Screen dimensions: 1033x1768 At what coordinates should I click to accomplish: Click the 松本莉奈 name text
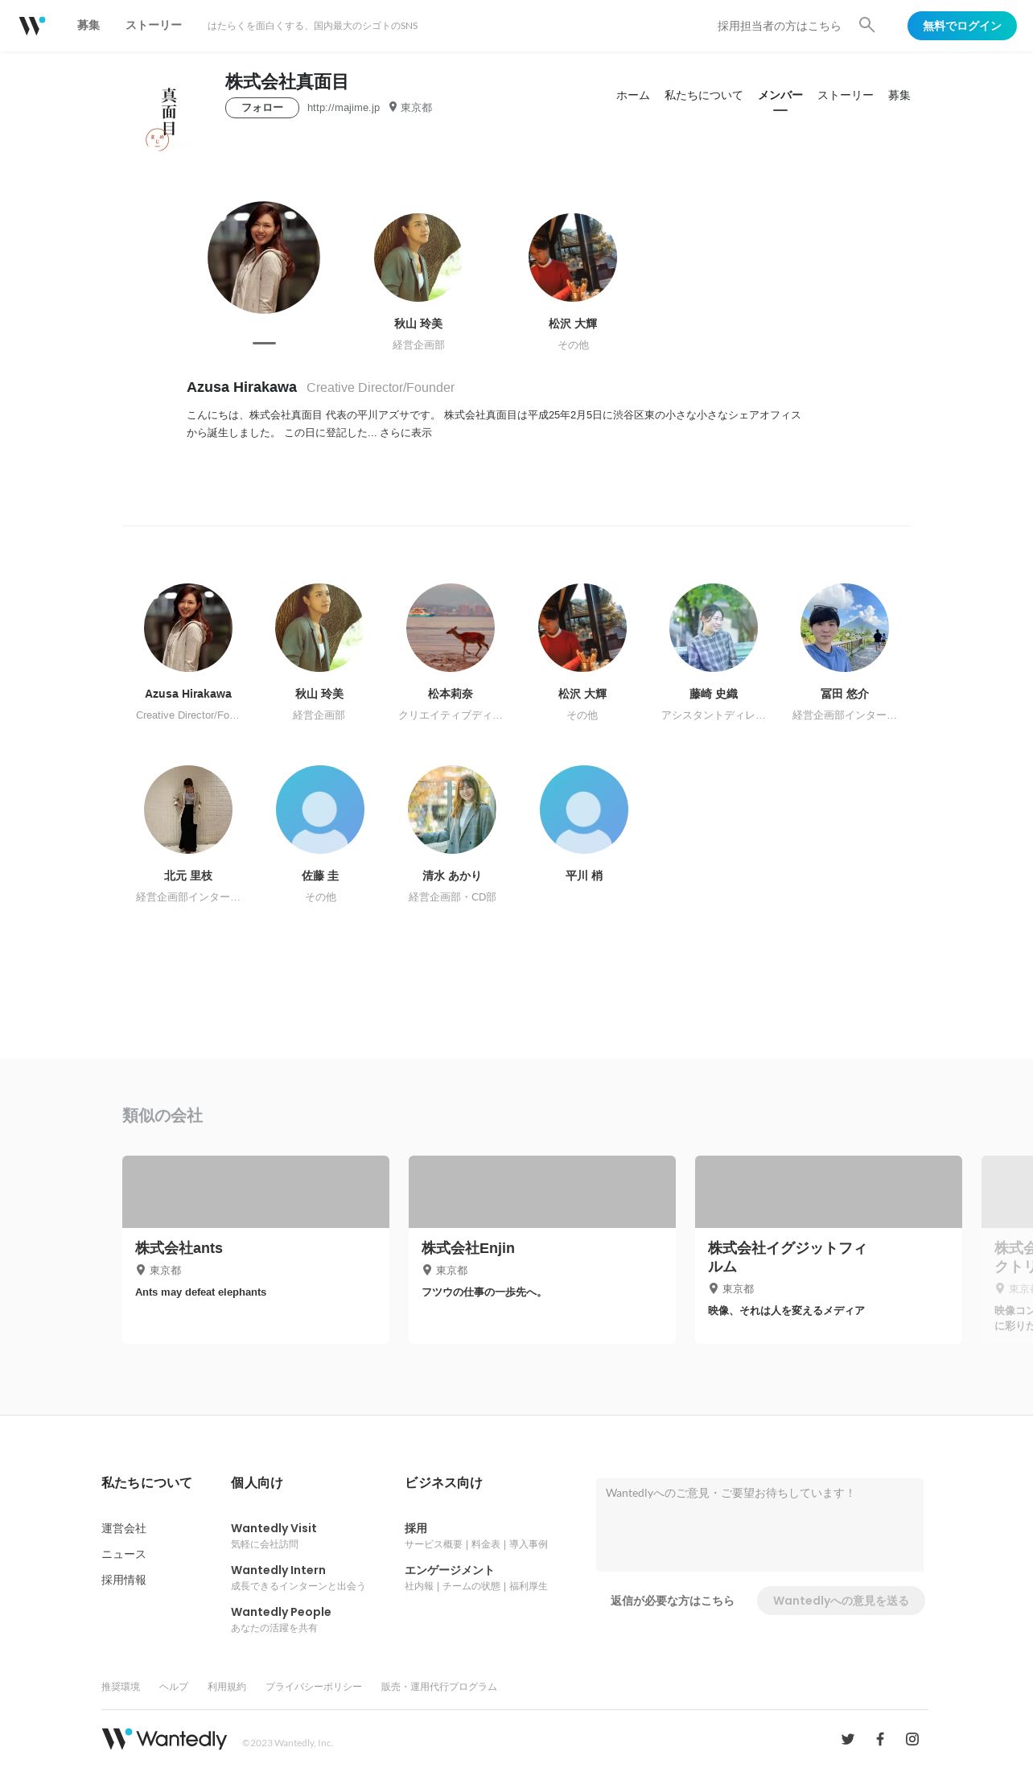pos(451,694)
